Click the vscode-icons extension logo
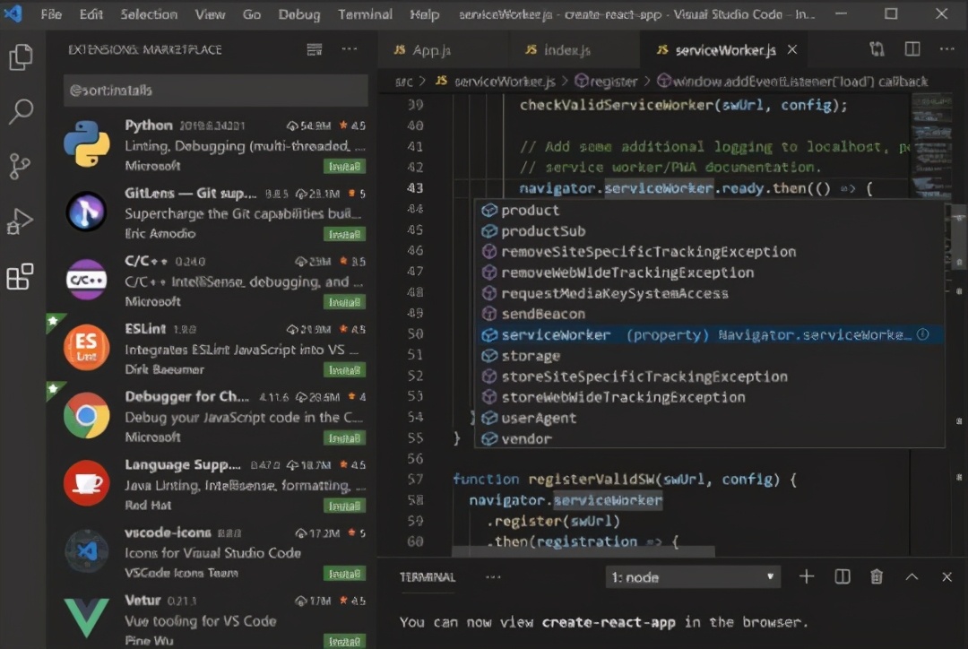Image resolution: width=968 pixels, height=649 pixels. (x=86, y=550)
